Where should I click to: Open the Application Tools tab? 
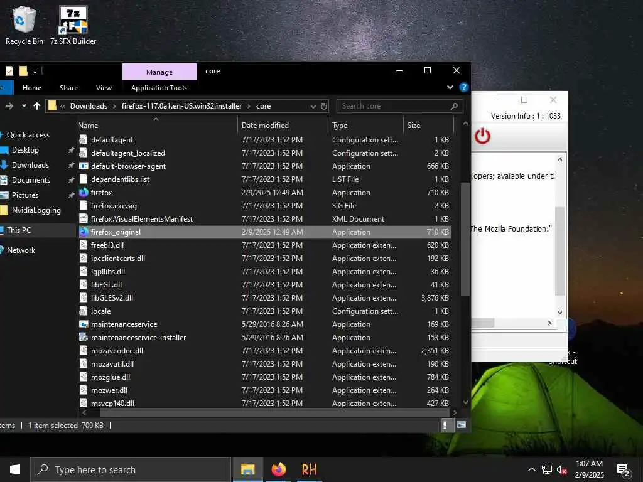[x=159, y=88]
